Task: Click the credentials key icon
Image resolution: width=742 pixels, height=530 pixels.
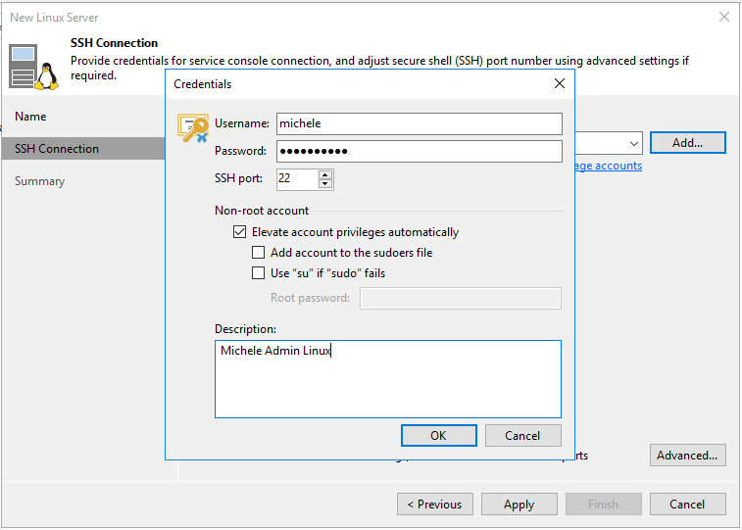Action: point(193,127)
